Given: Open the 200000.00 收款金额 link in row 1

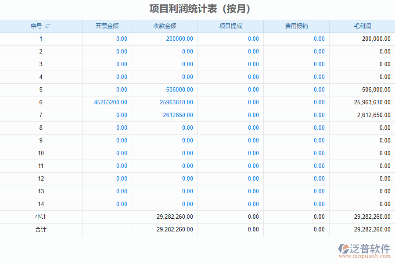Looking at the screenshot, I should pyautogui.click(x=179, y=39).
